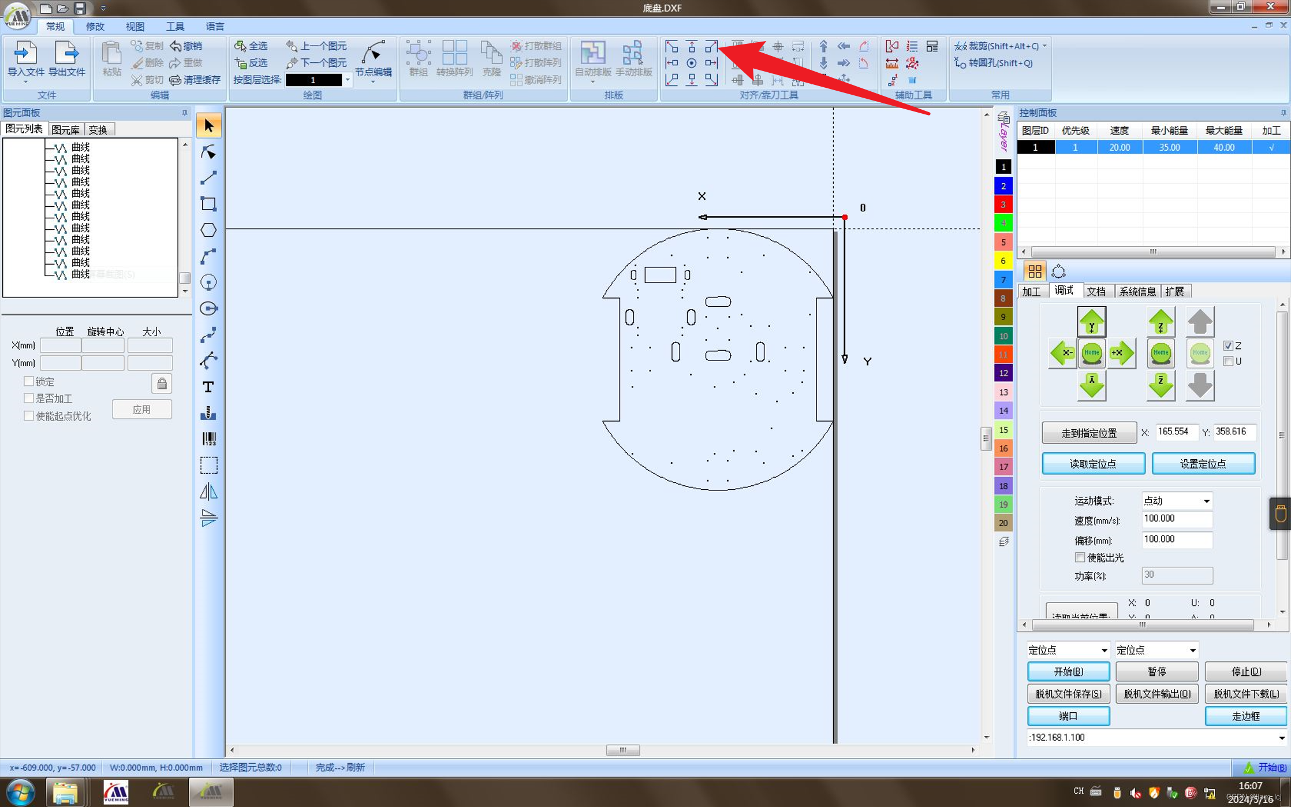The width and height of the screenshot is (1291, 807).
Task: Click the Y+ green jog arrow
Action: pos(1091,322)
